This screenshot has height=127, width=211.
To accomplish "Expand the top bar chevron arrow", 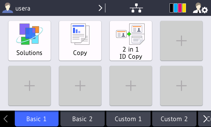I will point(100,8).
